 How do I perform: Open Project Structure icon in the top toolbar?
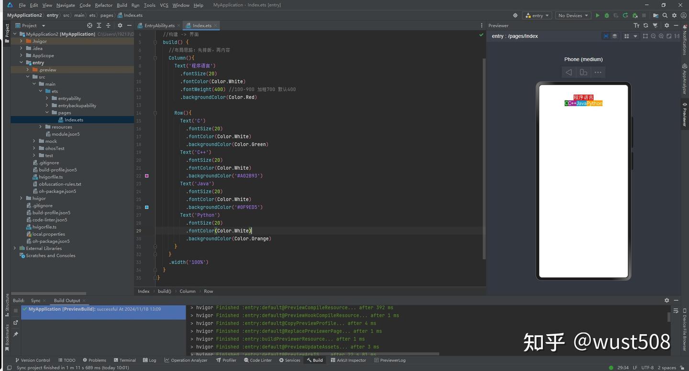tap(656, 15)
